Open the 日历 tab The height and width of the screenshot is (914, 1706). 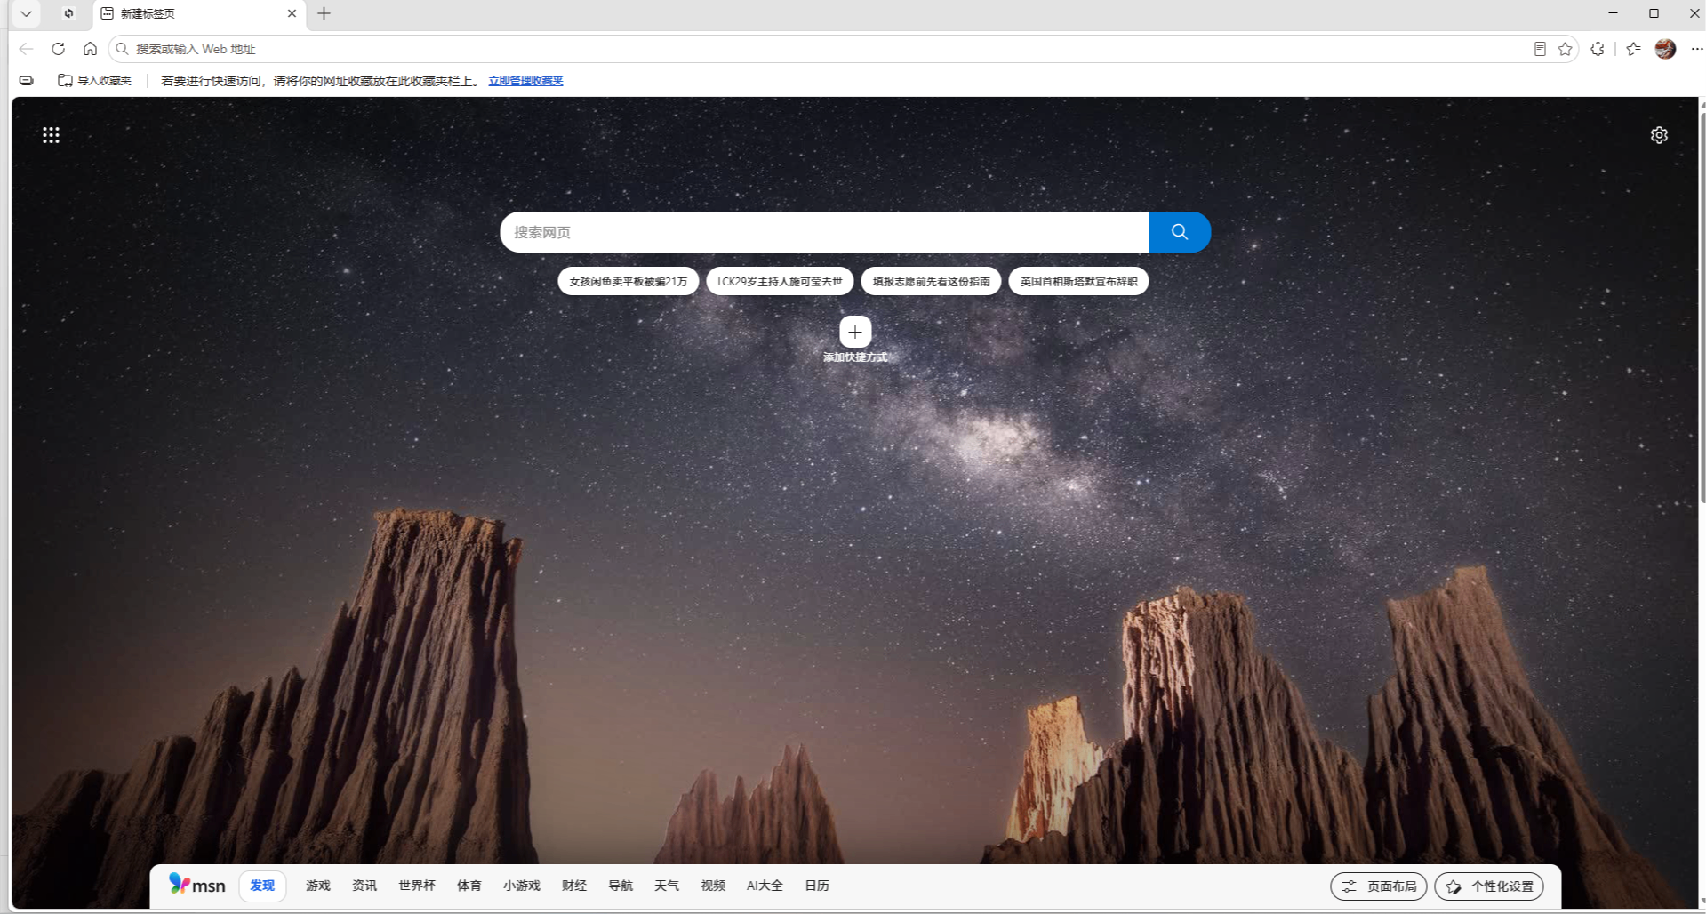coord(817,886)
